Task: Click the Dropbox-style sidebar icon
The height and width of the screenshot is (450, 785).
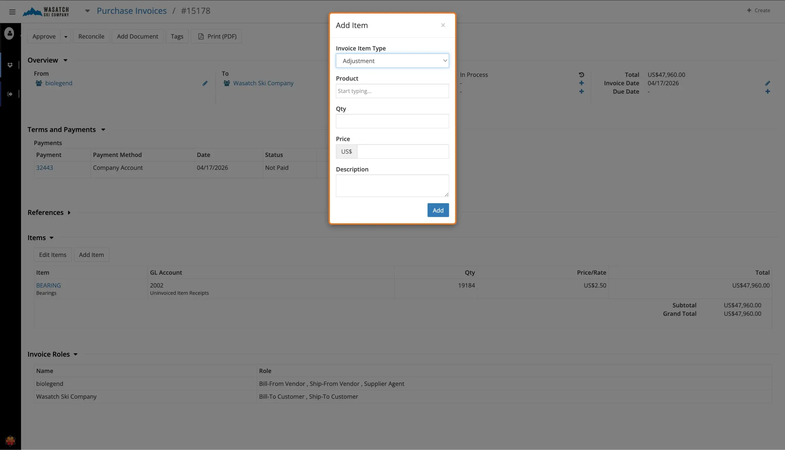Action: (x=10, y=65)
